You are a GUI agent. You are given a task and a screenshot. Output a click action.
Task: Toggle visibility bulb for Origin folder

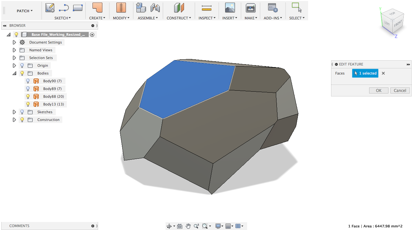22,65
